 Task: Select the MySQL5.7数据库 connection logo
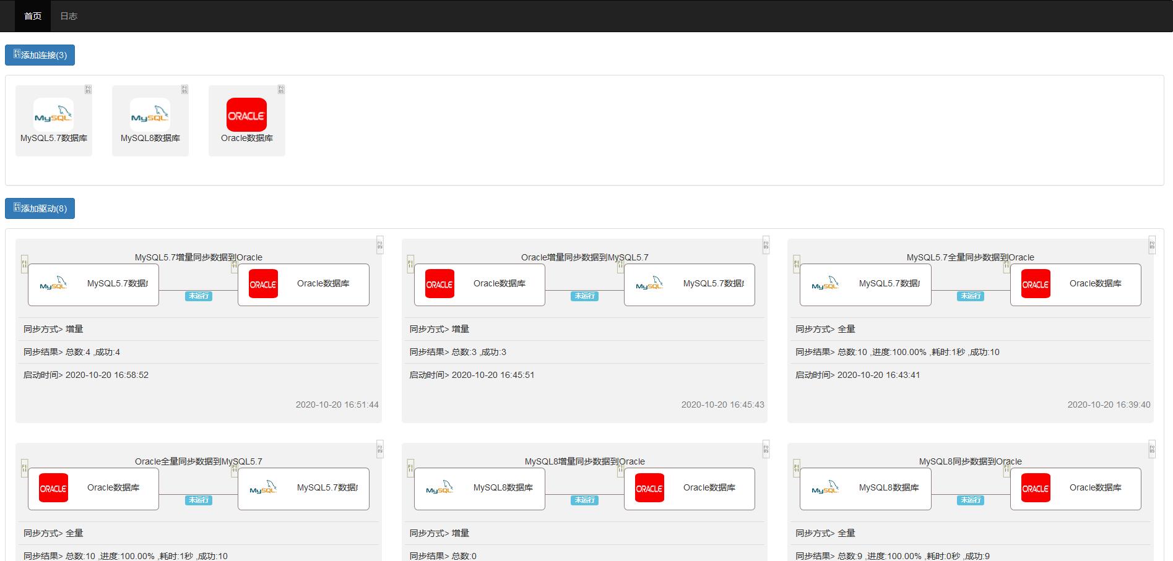[x=53, y=114]
